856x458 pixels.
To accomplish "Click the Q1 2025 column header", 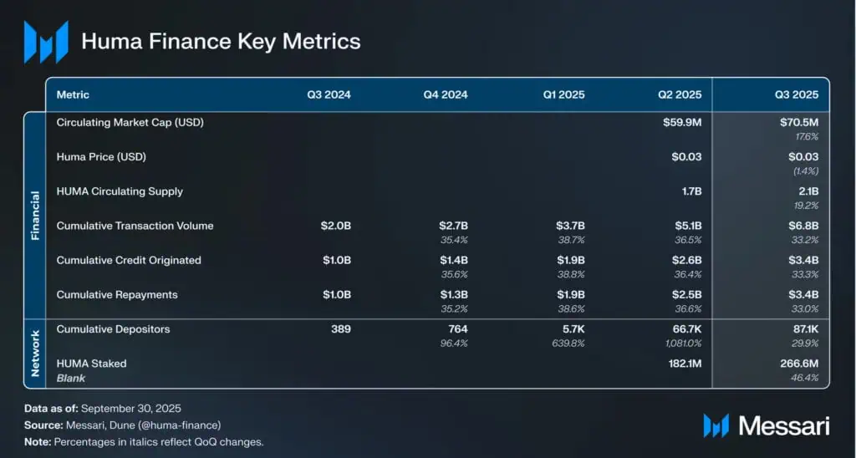I will click(563, 94).
